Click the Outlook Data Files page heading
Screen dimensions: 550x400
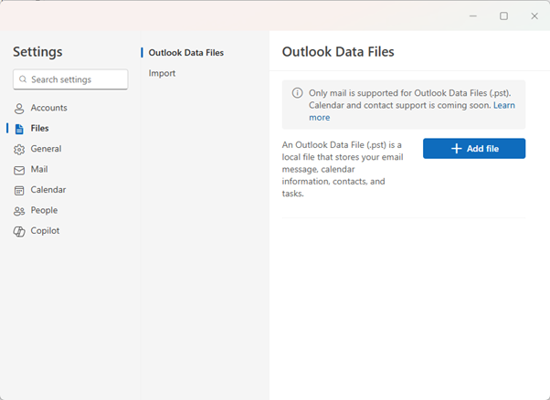tap(338, 52)
